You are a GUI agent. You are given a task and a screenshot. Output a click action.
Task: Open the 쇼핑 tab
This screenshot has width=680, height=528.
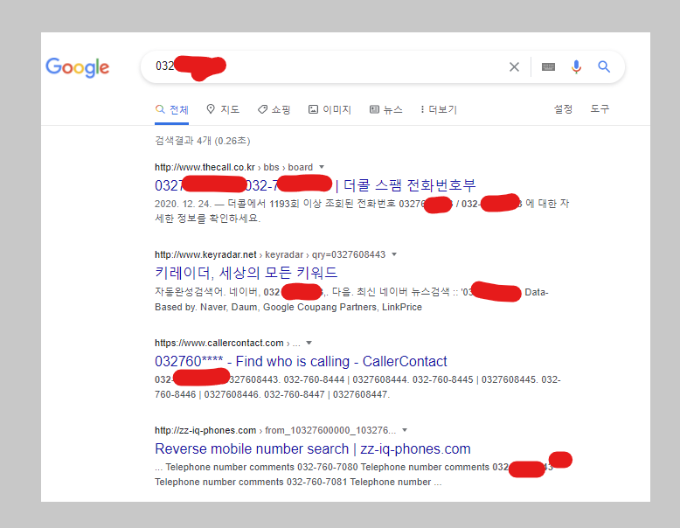pos(274,110)
